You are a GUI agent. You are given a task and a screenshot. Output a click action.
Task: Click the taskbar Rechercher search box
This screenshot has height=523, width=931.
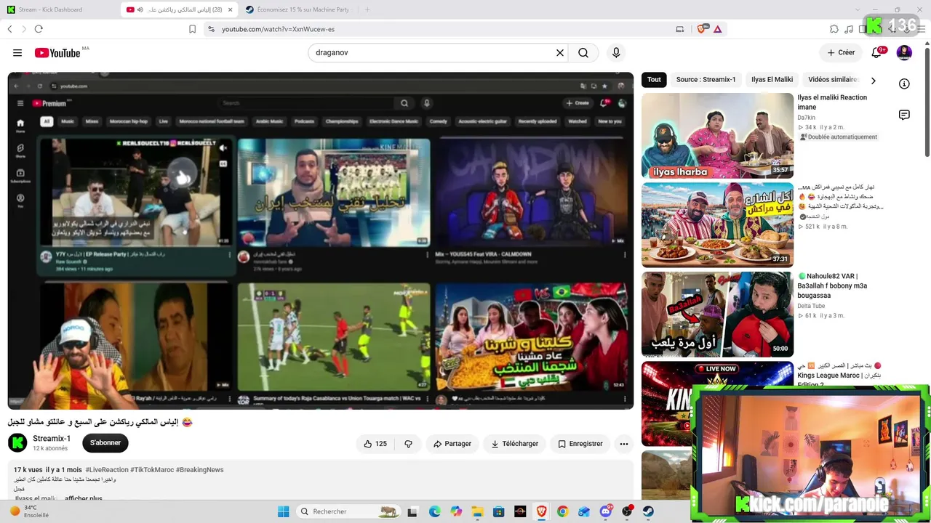(x=349, y=511)
